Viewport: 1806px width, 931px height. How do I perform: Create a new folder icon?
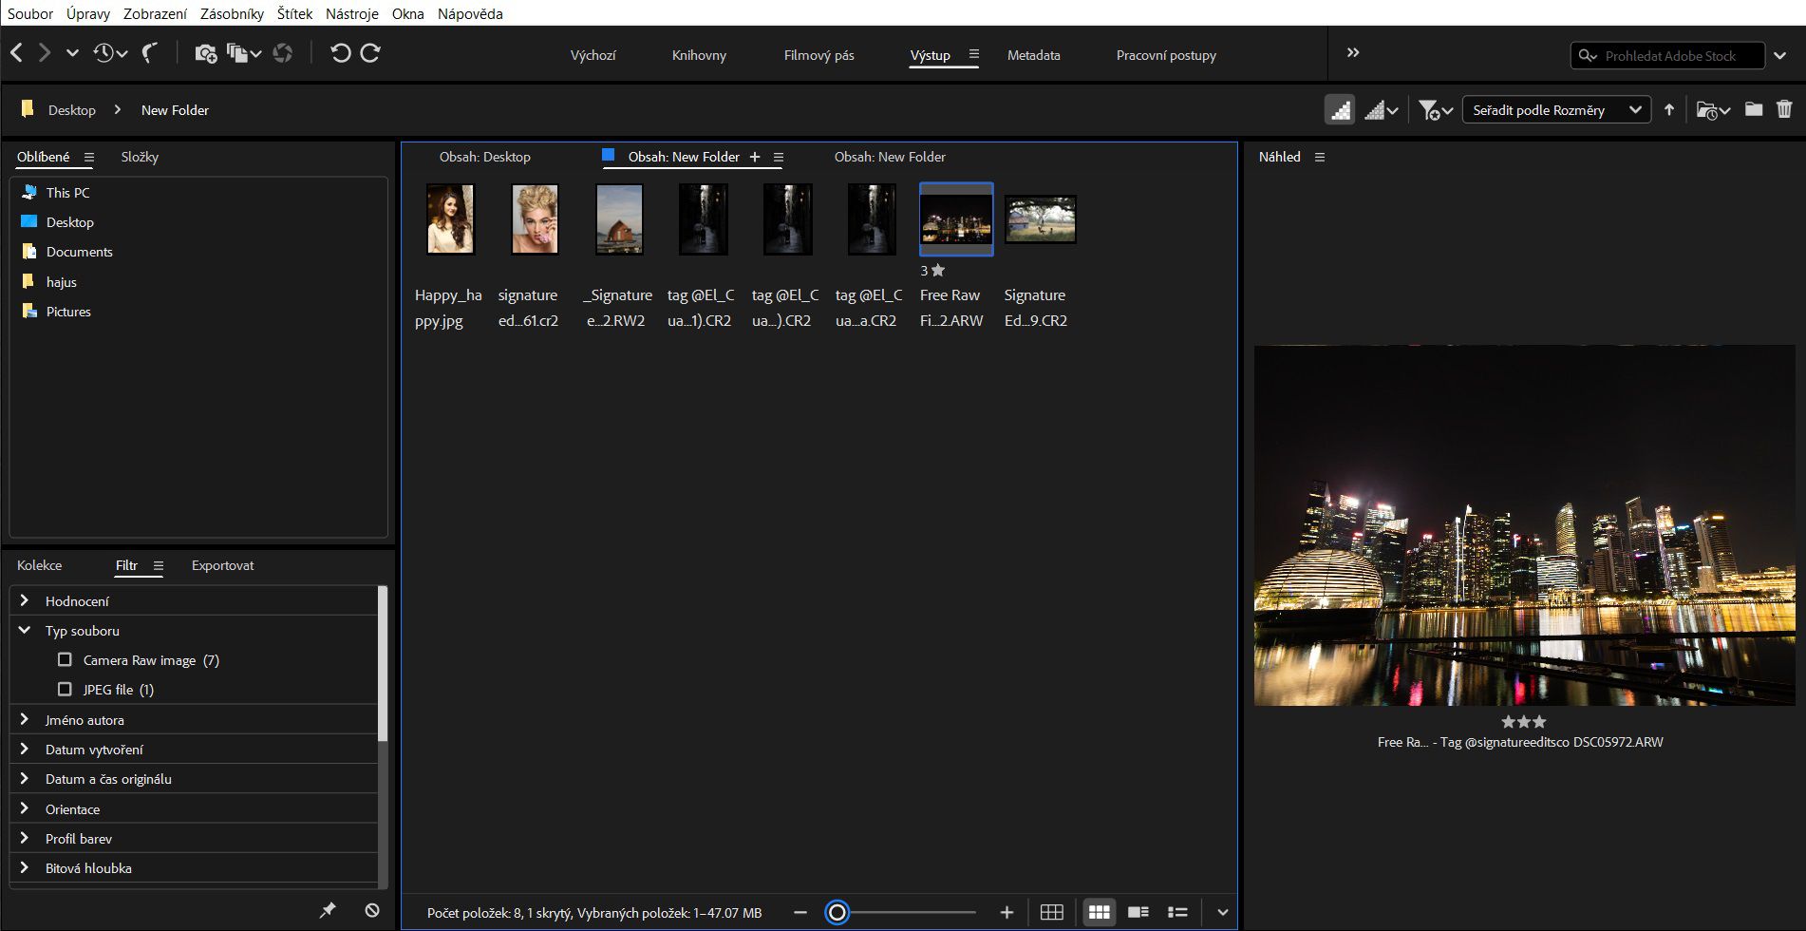click(1754, 109)
